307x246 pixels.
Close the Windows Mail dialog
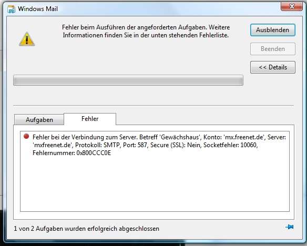[292, 7]
